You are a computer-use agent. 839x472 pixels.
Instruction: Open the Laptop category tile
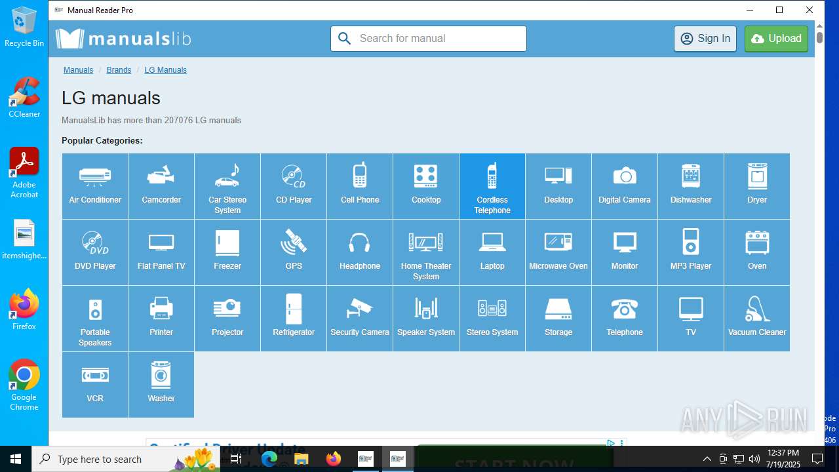(x=492, y=252)
